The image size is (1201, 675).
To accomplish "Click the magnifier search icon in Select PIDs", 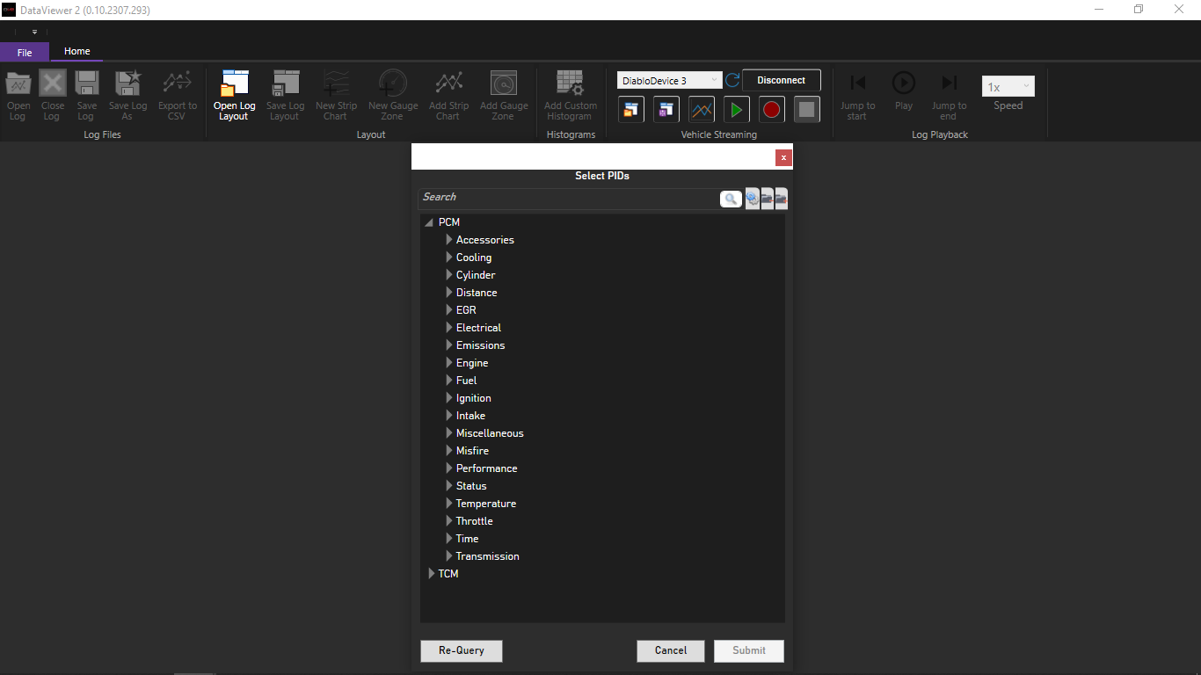I will click(x=731, y=200).
